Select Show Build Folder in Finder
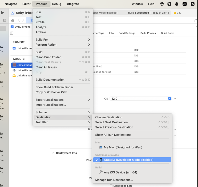This screenshot has width=198, height=187. tap(63, 87)
